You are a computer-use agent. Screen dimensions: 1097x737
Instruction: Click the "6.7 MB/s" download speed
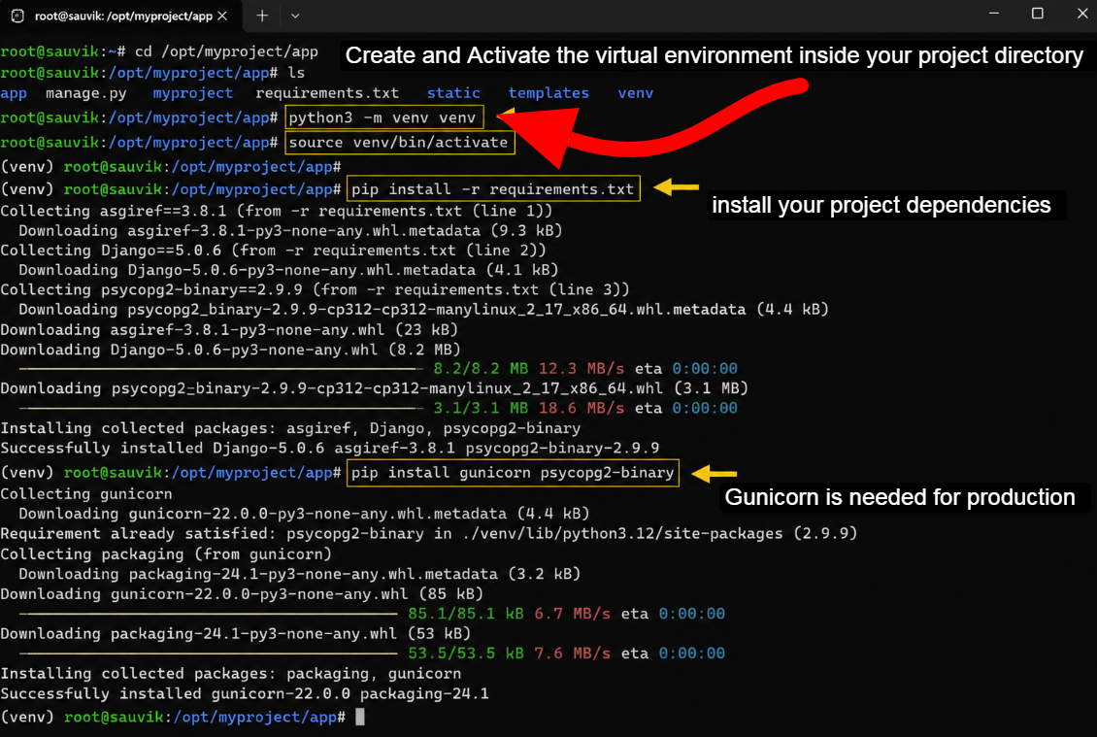tap(573, 614)
